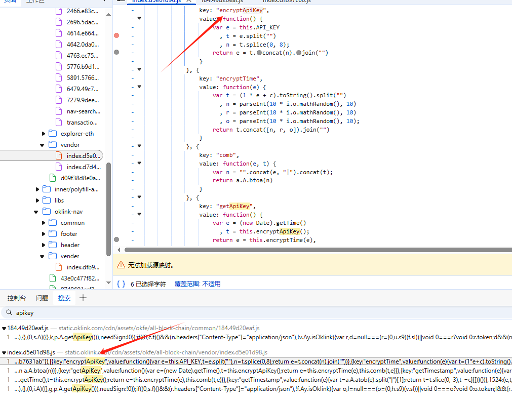Click the green d09f38d8e0a file icon
Viewport: 512px width, 401px height.
[x=52, y=178]
